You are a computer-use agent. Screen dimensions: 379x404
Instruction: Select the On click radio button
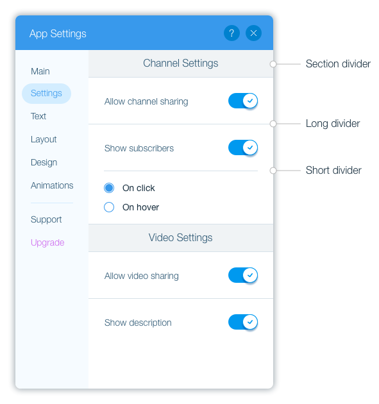(x=109, y=188)
